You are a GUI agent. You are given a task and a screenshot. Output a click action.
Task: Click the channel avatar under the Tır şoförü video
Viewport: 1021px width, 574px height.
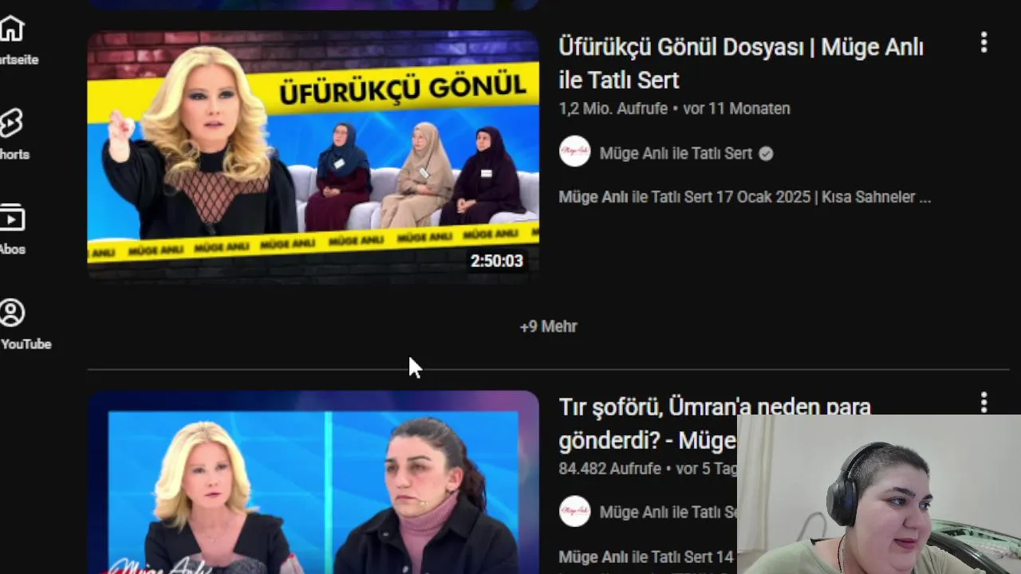574,511
